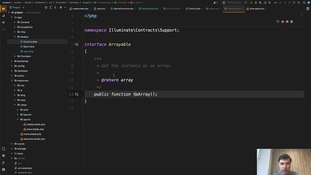The width and height of the screenshot is (311, 175).
Task: Click the green Debug bug icon
Action: tap(256, 2)
